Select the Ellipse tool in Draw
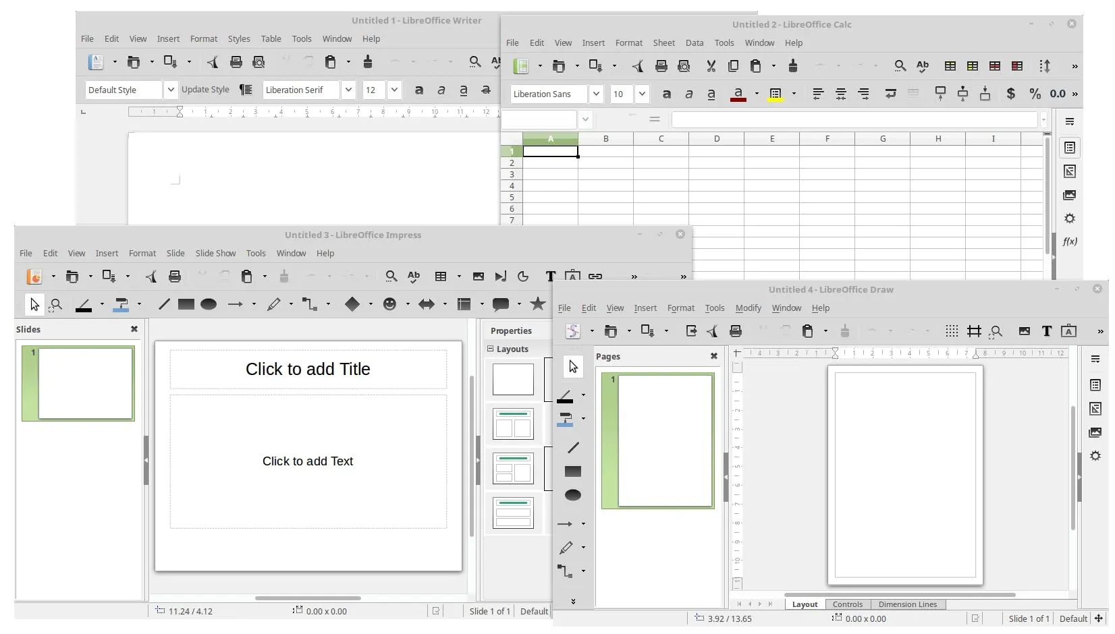Image resolution: width=1115 pixels, height=634 pixels. click(572, 496)
